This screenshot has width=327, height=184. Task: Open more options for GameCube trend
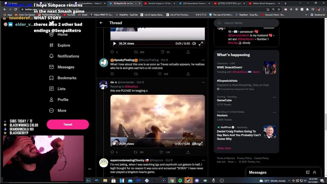(274, 97)
